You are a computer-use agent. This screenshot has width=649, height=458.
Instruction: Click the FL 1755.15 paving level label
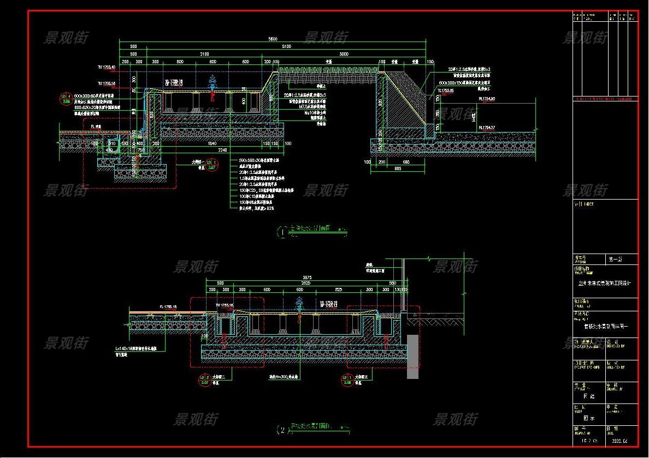coord(169,307)
